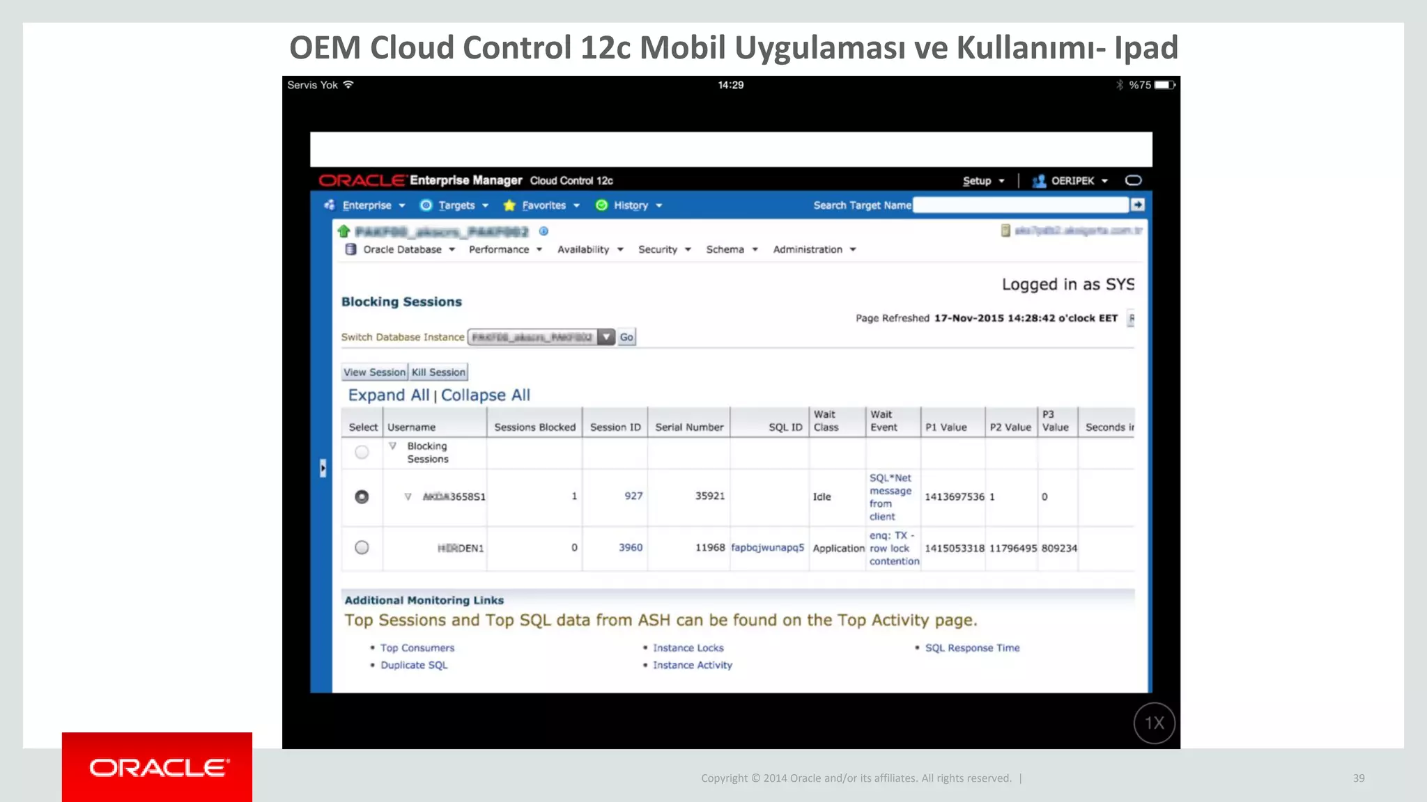
Task: Click the Targets bullseye icon
Action: pos(426,205)
